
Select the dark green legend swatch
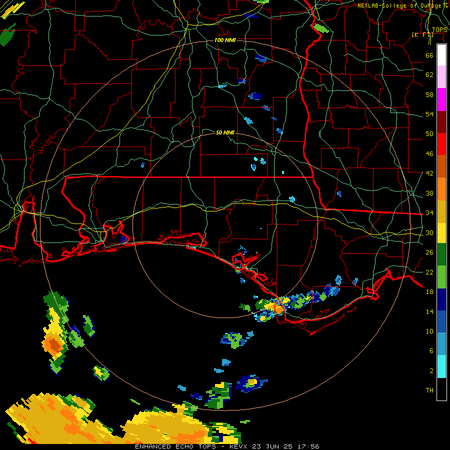point(441,254)
